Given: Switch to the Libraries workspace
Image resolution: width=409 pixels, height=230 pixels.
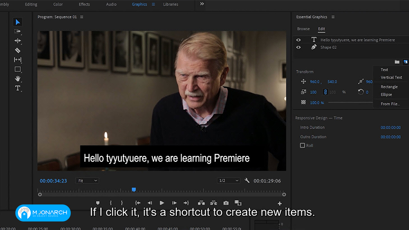Looking at the screenshot, I should point(170,4).
